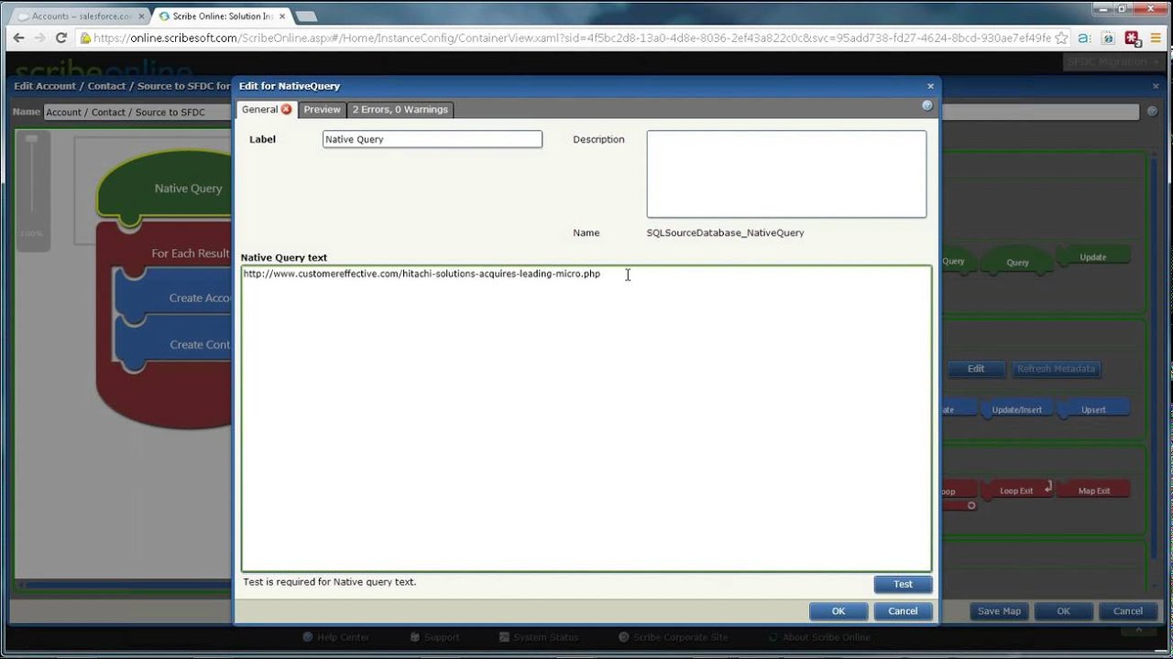Close the Accounts salesforce browser tab
The width and height of the screenshot is (1173, 659).
point(141,16)
